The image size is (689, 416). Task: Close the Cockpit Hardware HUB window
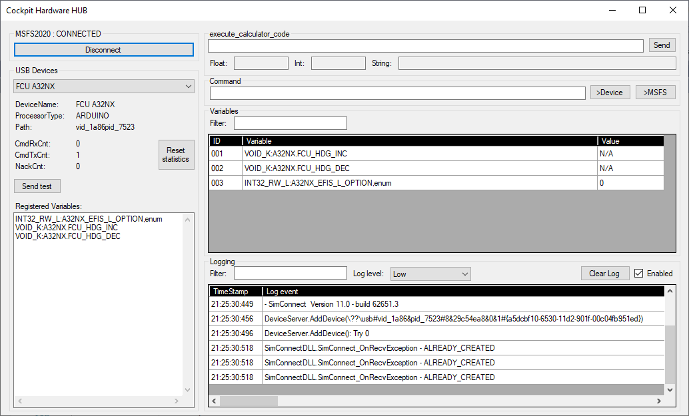click(x=673, y=10)
